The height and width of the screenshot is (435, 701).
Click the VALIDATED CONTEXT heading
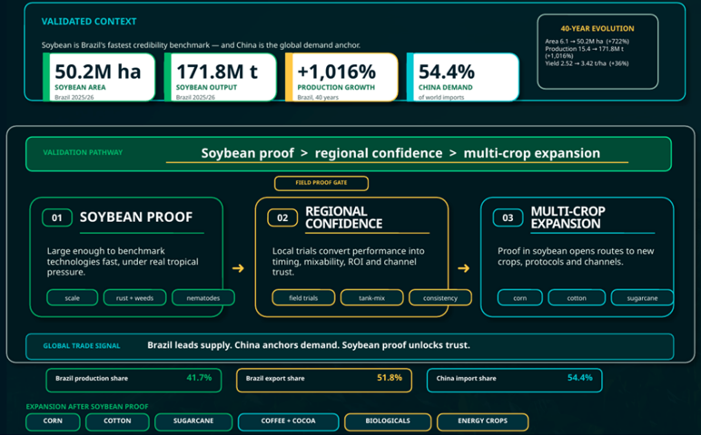click(89, 22)
